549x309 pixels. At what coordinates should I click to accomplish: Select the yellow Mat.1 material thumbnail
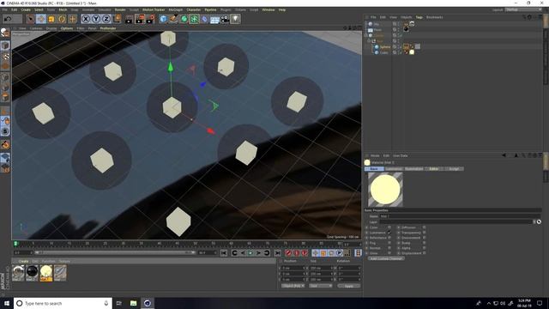[45, 273]
